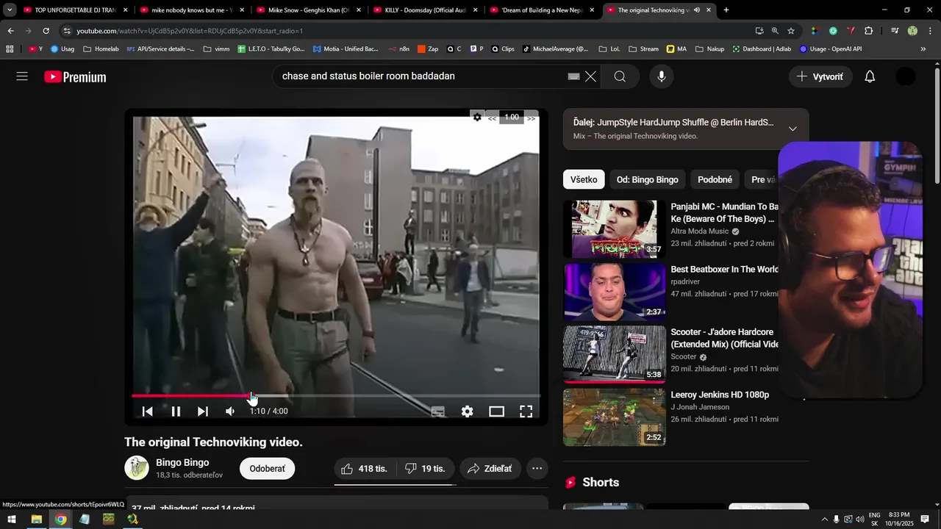
Task: Increase playback speed with >> button
Action: click(531, 118)
